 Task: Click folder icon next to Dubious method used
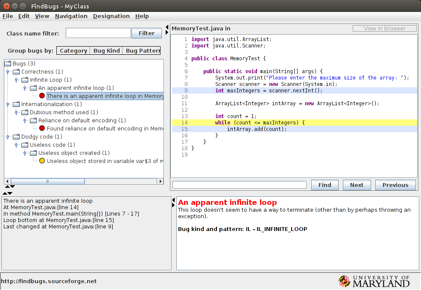coord(25,112)
